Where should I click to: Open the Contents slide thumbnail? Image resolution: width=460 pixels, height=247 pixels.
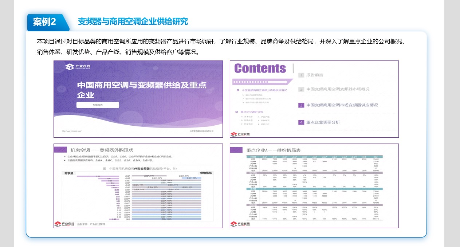click(314, 99)
